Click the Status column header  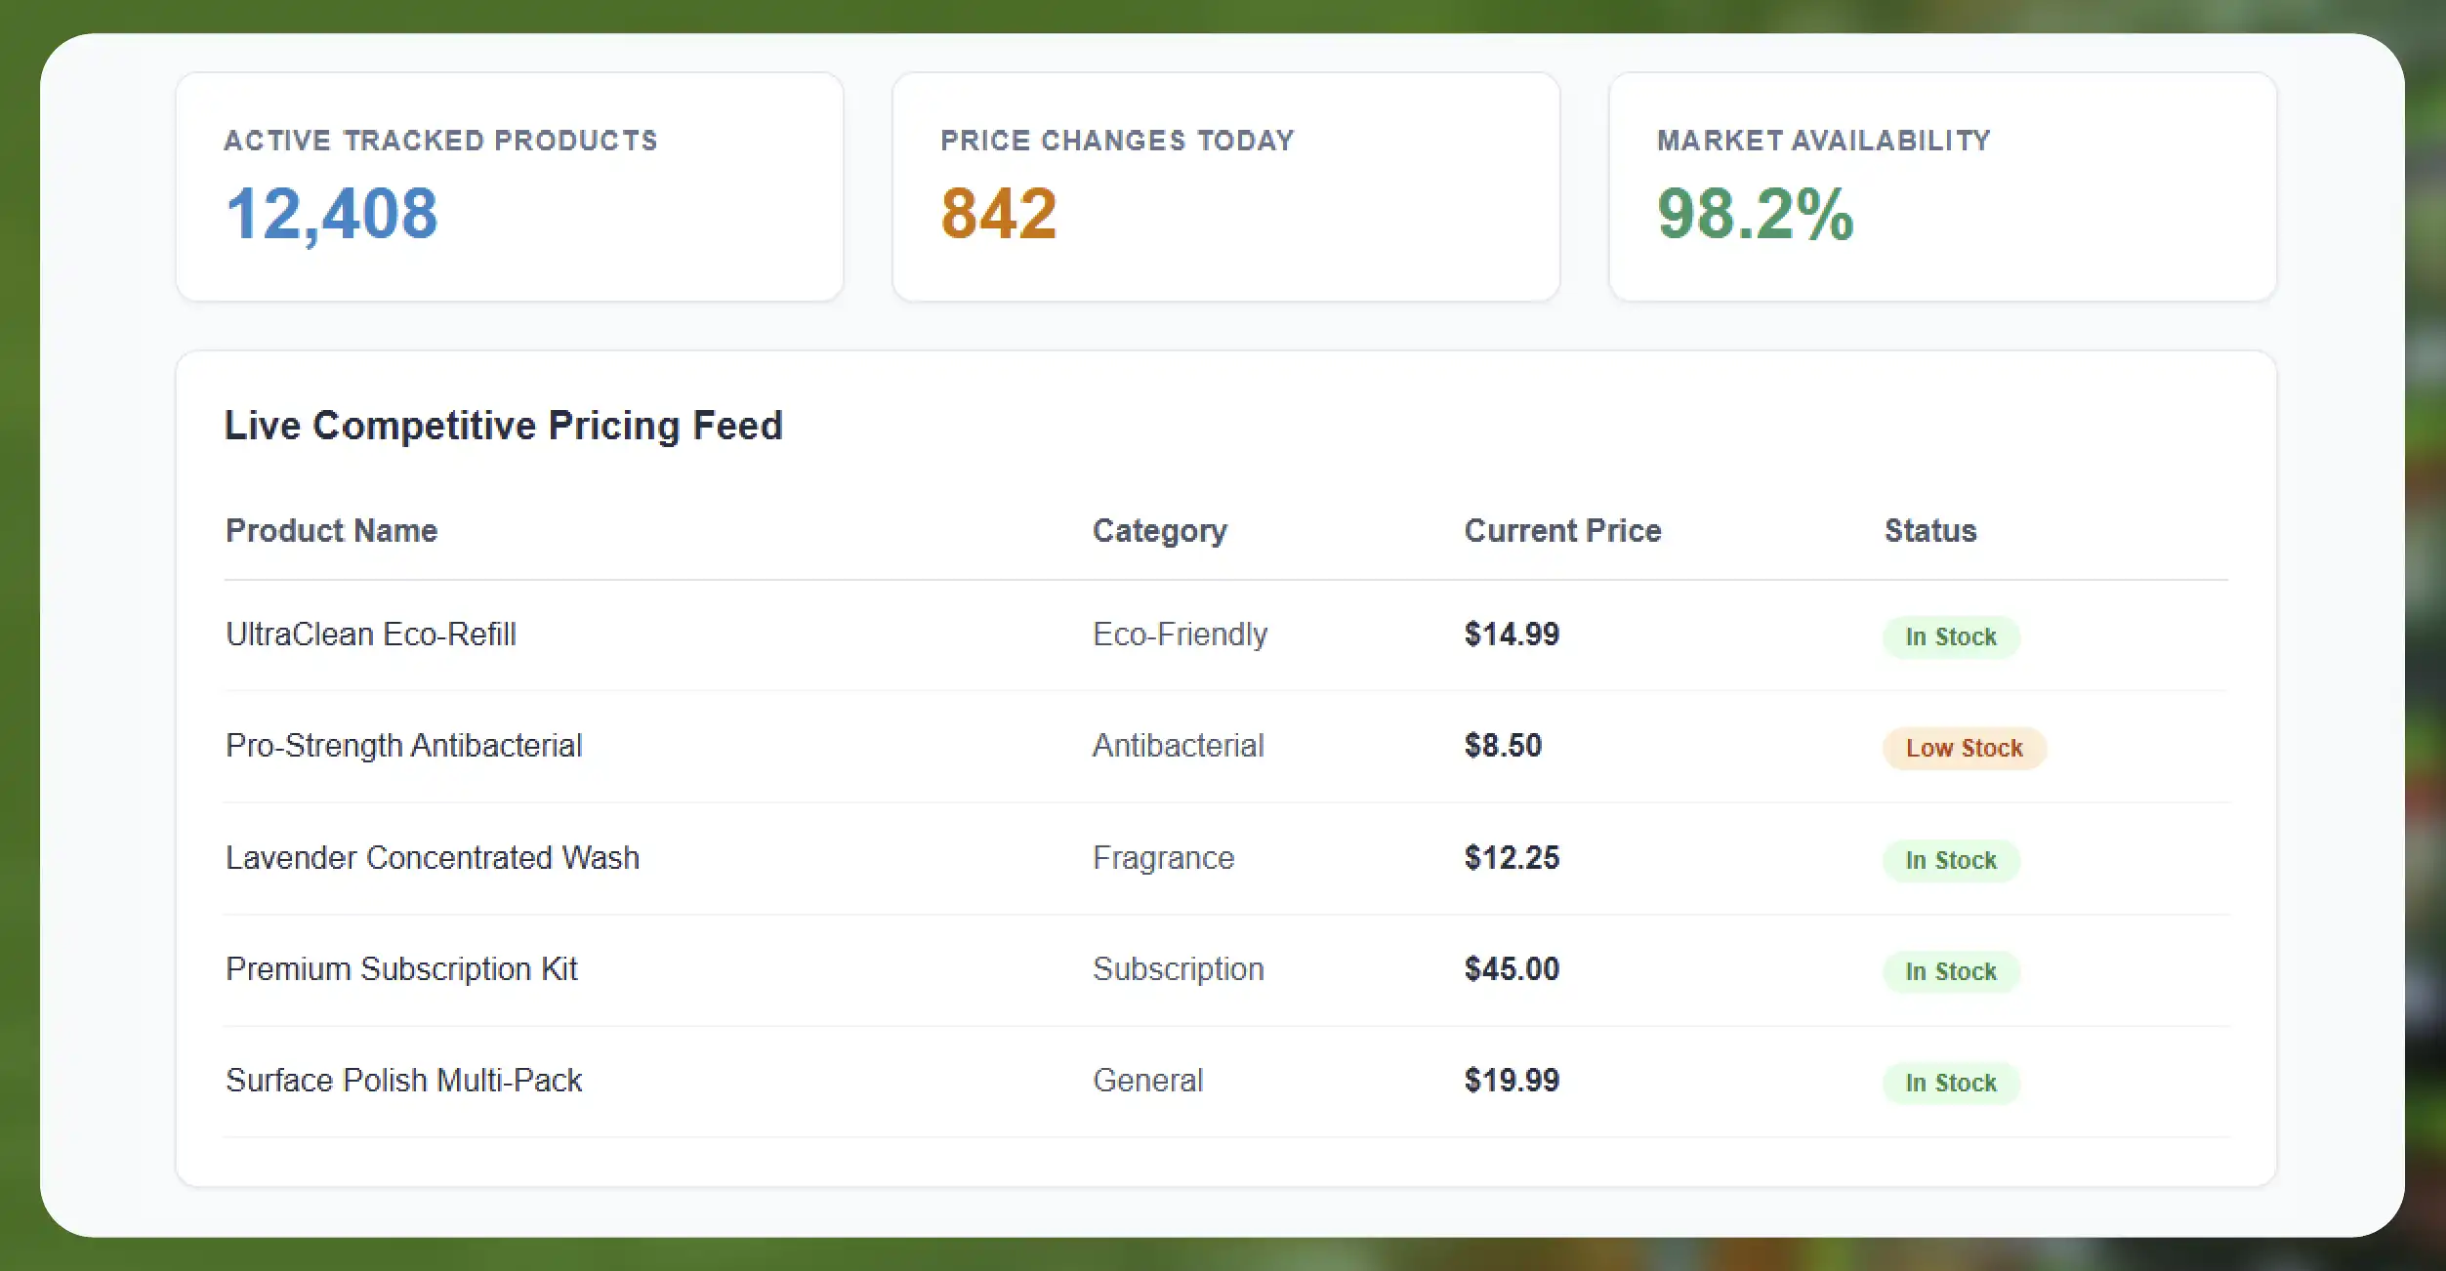[x=1930, y=530]
